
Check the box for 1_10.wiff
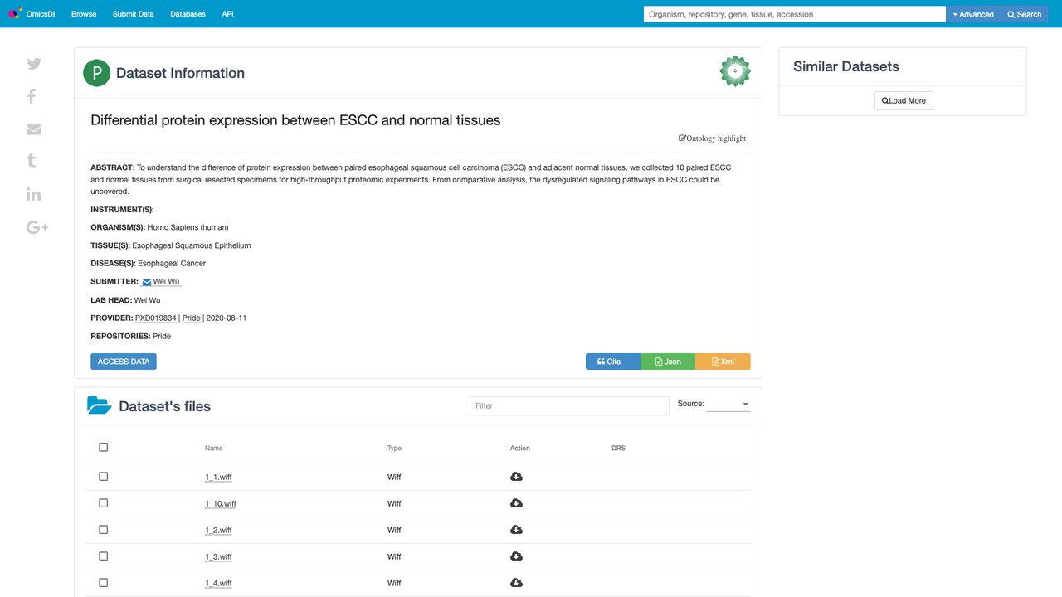104,503
